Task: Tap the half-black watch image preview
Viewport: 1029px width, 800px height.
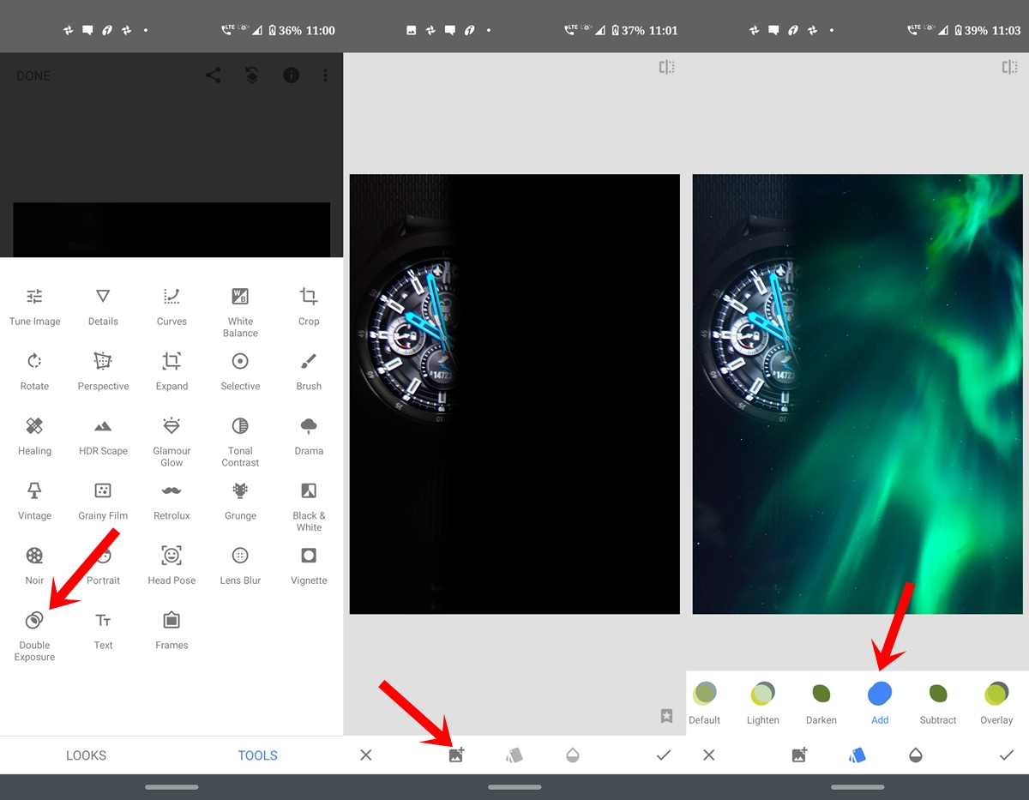Action: pos(514,394)
